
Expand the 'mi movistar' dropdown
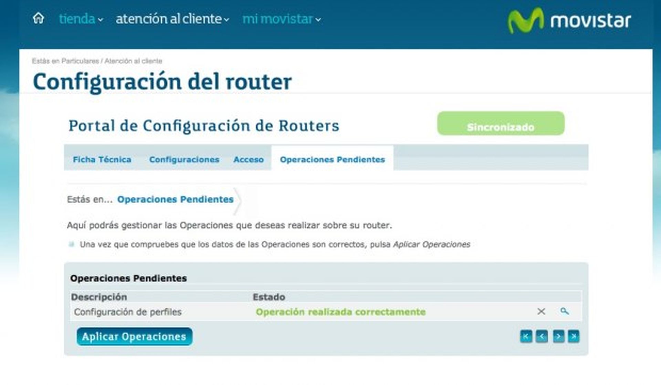(280, 20)
